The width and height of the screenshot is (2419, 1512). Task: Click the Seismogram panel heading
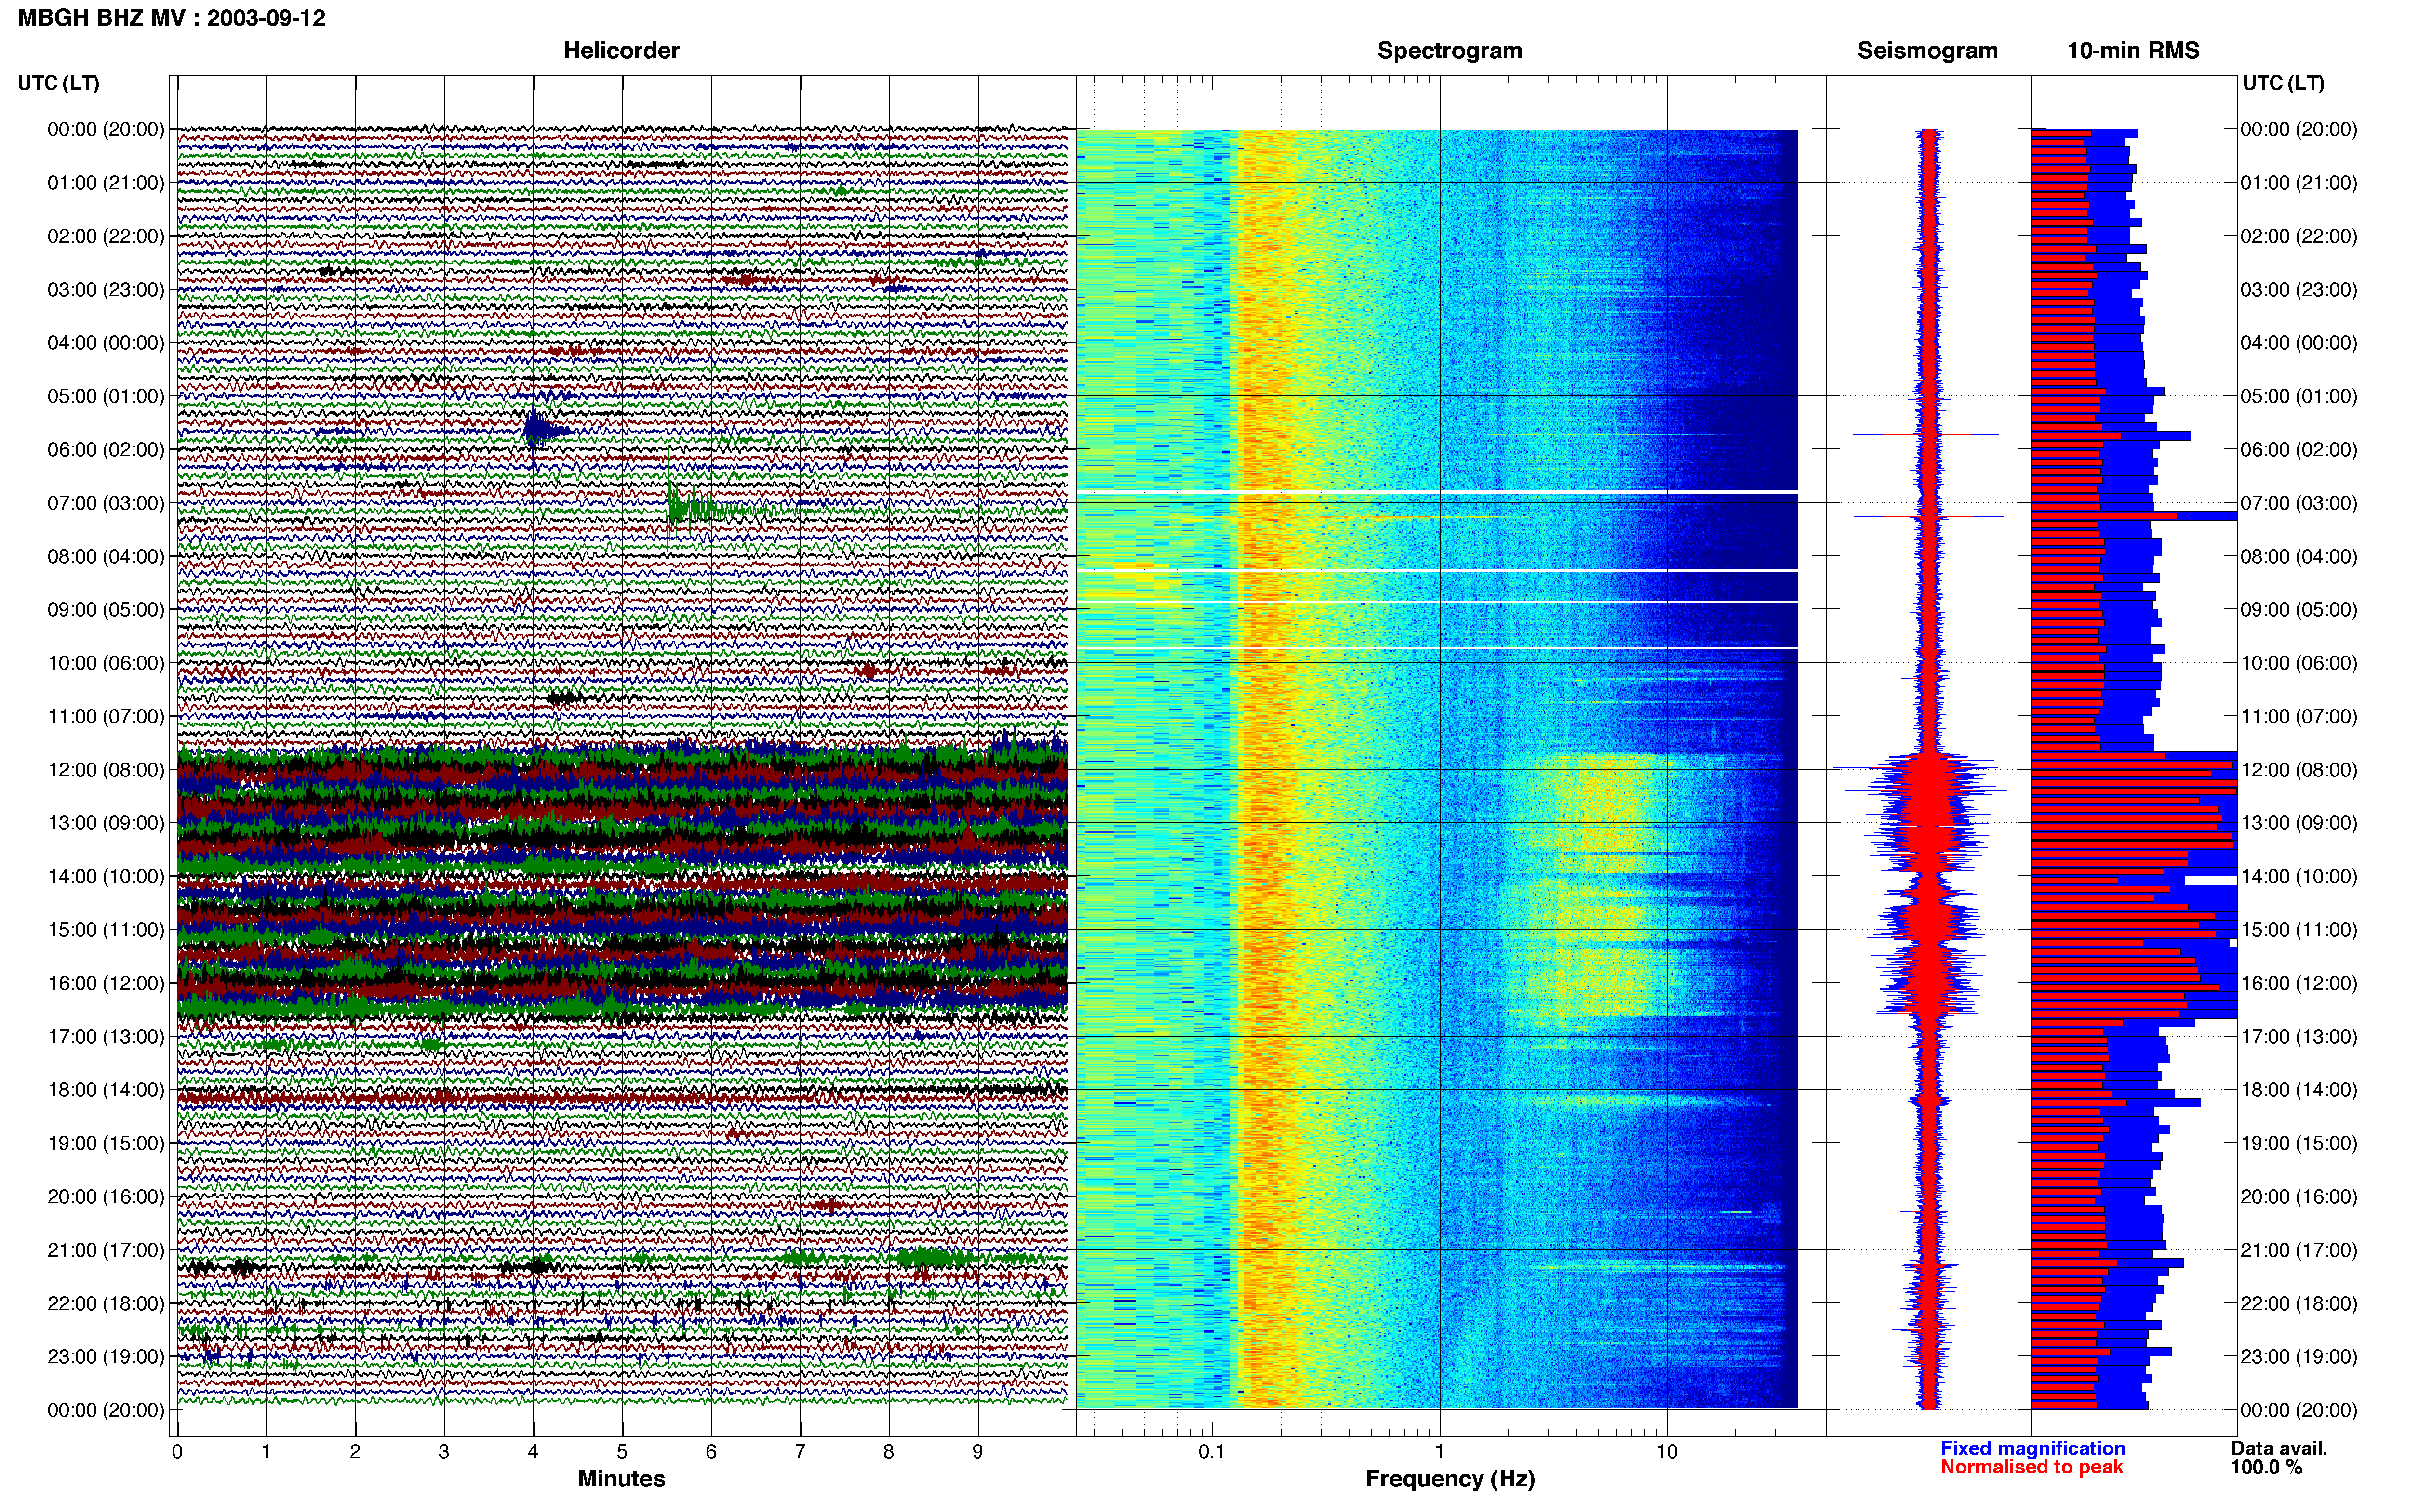pyautogui.click(x=1927, y=50)
